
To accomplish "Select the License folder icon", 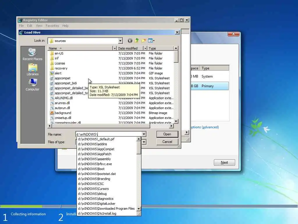I will pos(52,63).
